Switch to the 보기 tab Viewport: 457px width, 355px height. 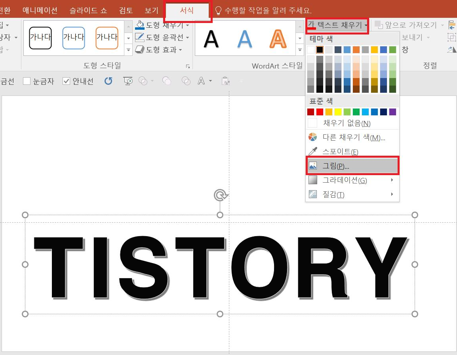pos(151,11)
